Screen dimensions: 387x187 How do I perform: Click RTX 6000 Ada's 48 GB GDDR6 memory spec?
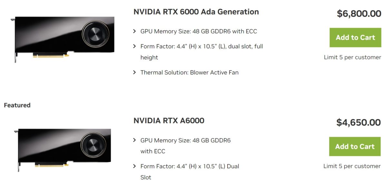click(x=199, y=32)
